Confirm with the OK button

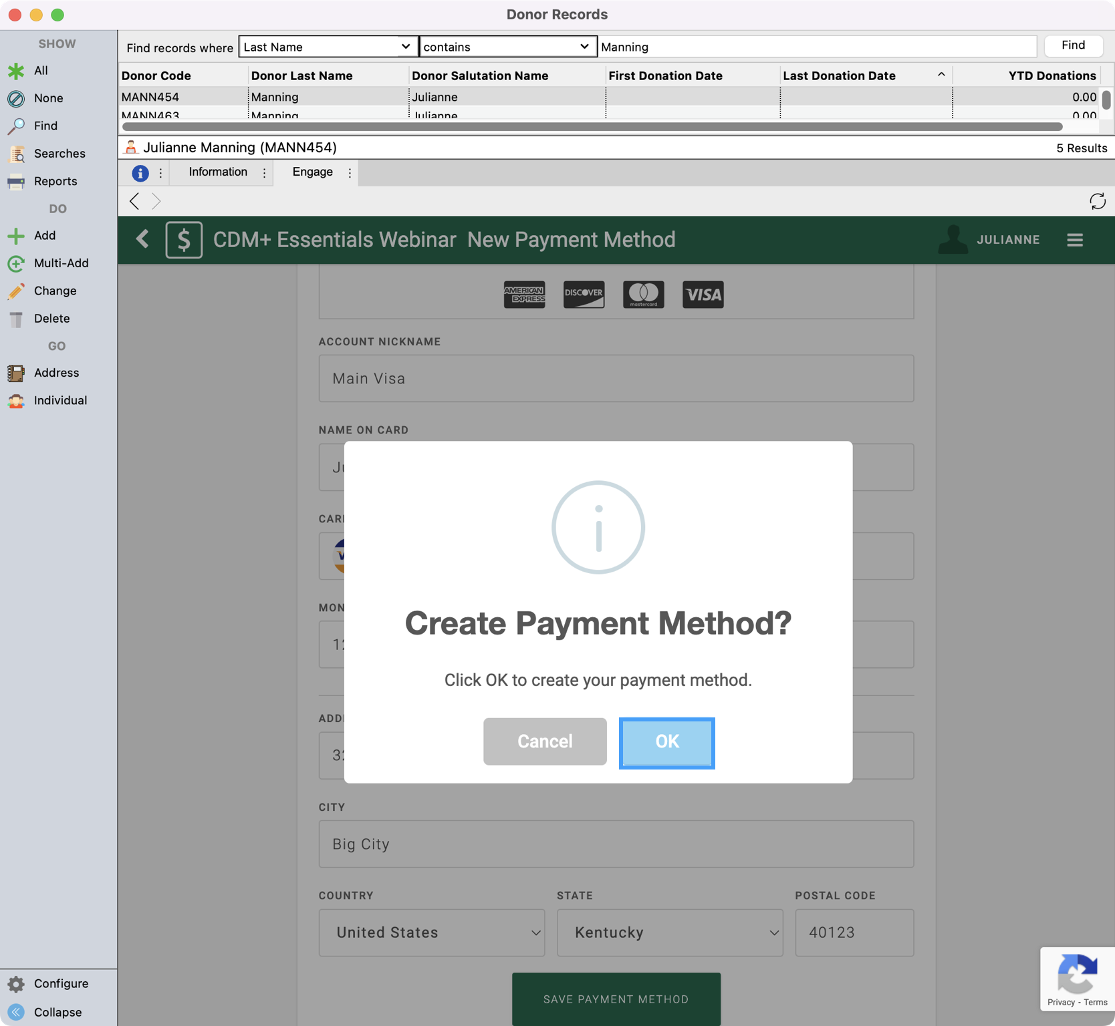tap(666, 742)
